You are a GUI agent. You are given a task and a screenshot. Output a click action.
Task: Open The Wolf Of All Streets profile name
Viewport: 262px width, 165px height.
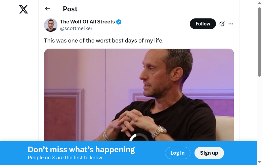[87, 22]
